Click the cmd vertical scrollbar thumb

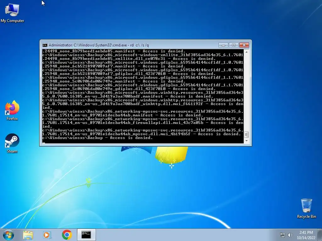point(247,135)
